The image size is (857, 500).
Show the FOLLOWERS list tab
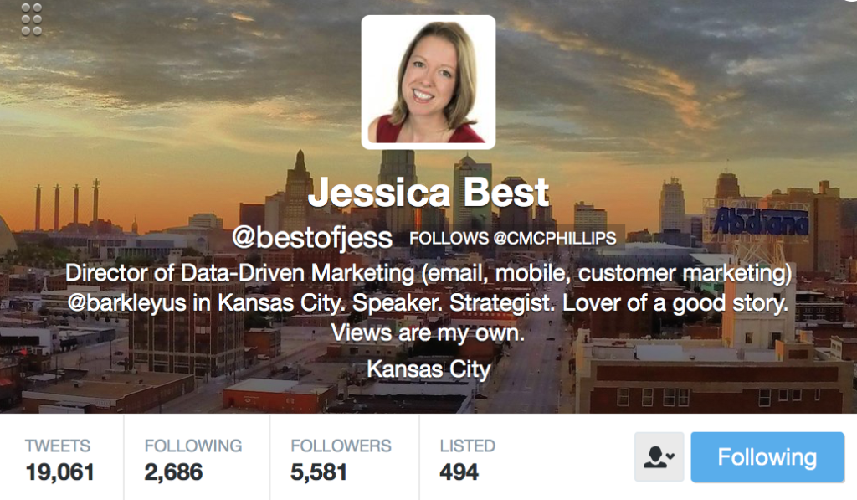click(344, 457)
